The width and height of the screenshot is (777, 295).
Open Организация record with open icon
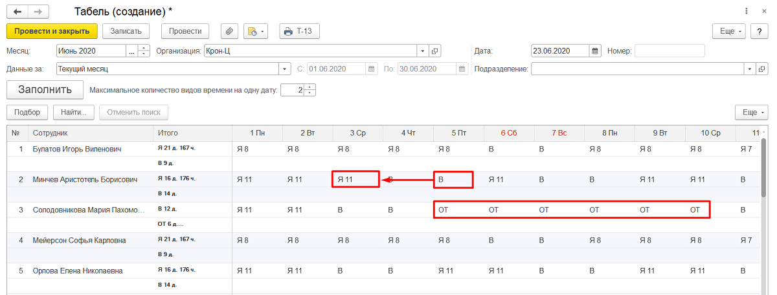tap(435, 51)
